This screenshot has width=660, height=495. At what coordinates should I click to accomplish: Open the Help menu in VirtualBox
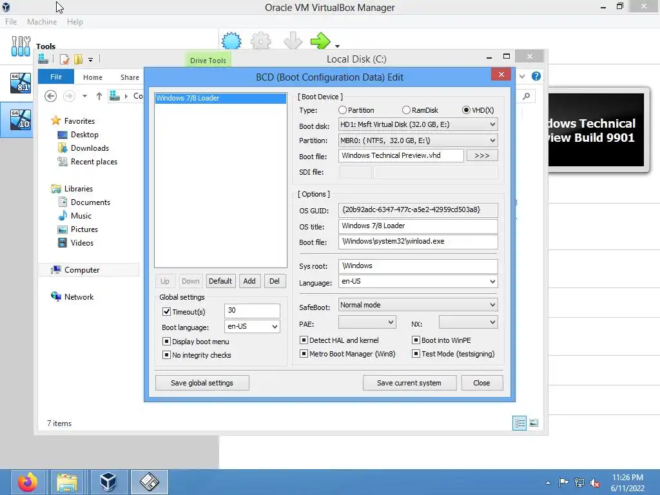click(x=75, y=22)
